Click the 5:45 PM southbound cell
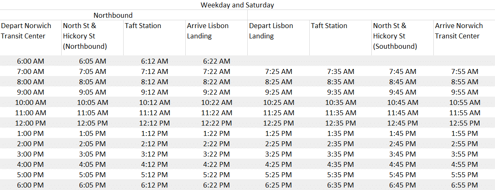This screenshot has width=495, height=190. 402,175
